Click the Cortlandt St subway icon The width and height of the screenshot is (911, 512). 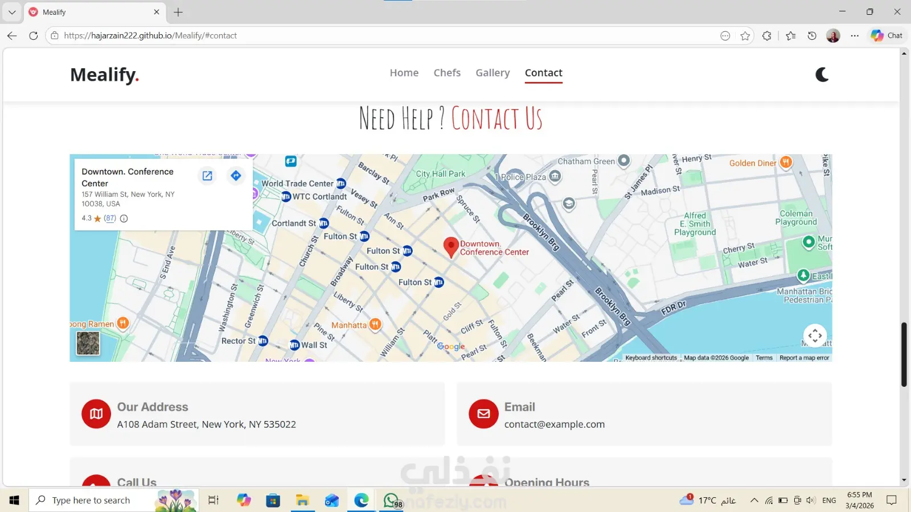323,223
